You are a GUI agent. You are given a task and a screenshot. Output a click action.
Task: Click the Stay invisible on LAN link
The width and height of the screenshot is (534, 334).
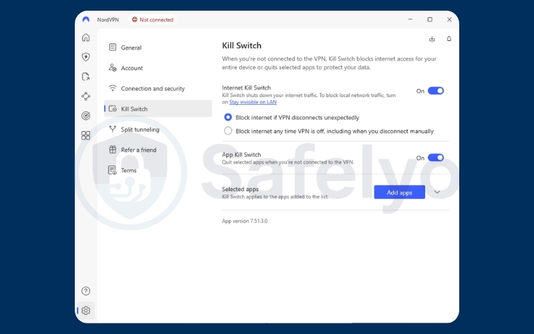[253, 102]
